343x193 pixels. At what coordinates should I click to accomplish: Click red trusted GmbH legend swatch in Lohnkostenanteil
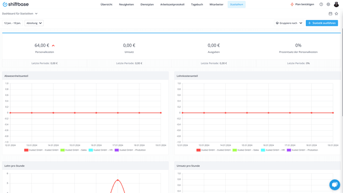click(198, 150)
